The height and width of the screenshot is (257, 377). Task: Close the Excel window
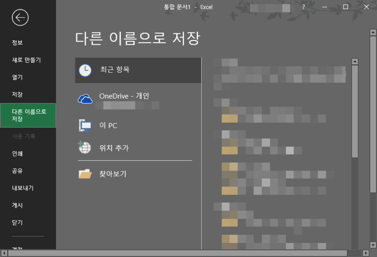pos(367,7)
